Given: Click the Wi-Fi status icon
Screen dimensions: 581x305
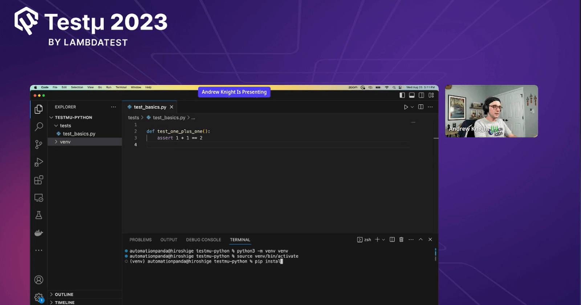Looking at the screenshot, I should click(x=387, y=87).
